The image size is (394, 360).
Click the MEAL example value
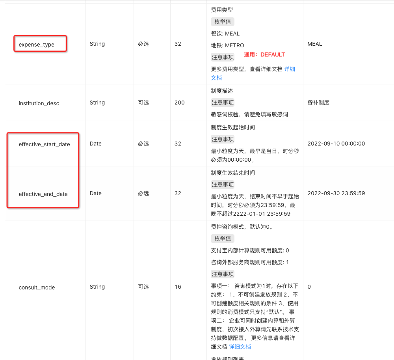pos(314,44)
